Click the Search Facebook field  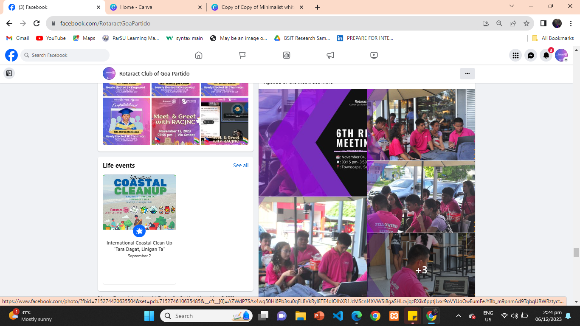(x=65, y=55)
